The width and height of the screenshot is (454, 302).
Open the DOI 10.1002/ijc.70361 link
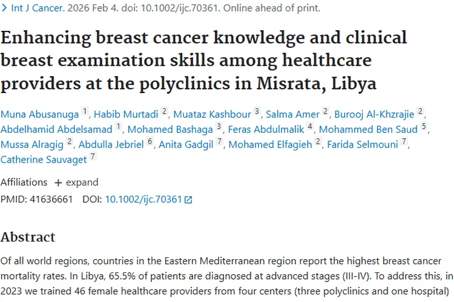143,199
